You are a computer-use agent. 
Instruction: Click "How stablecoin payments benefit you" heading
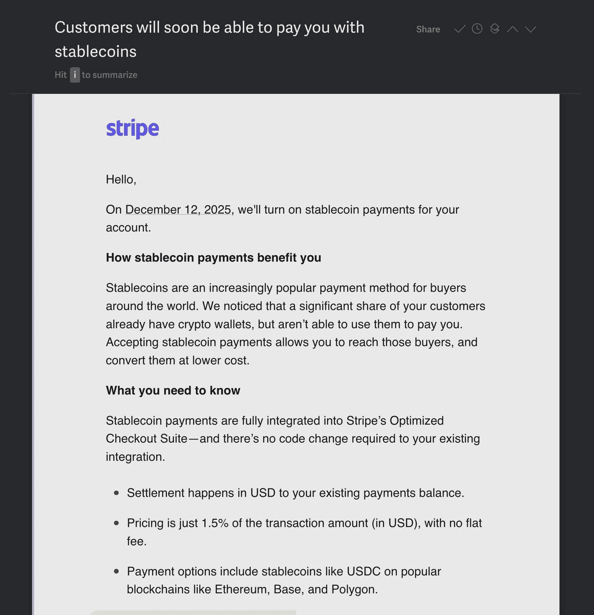(214, 257)
